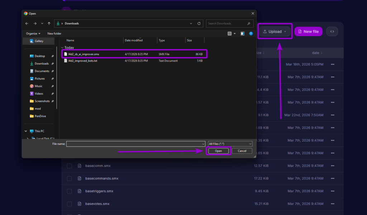Refresh the Downloads folder listing
This screenshot has width=367, height=215.
click(199, 23)
